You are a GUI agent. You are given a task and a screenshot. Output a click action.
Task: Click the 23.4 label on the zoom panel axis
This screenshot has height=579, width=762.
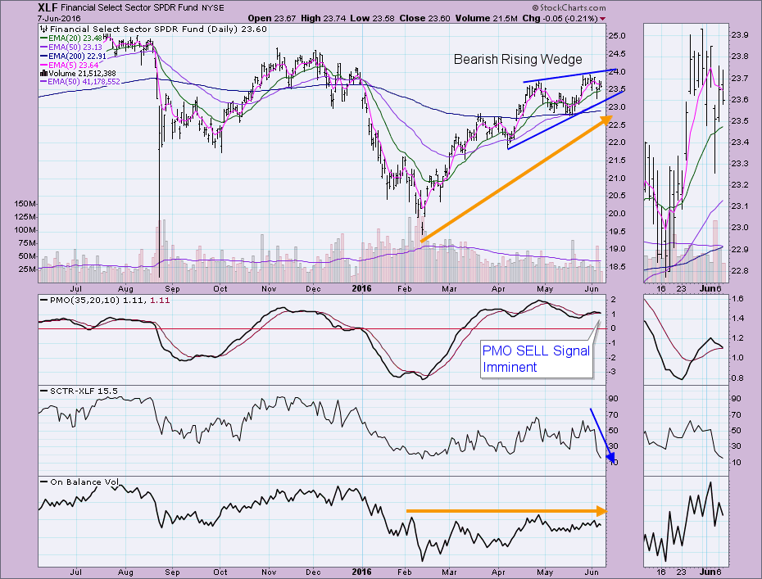[739, 142]
